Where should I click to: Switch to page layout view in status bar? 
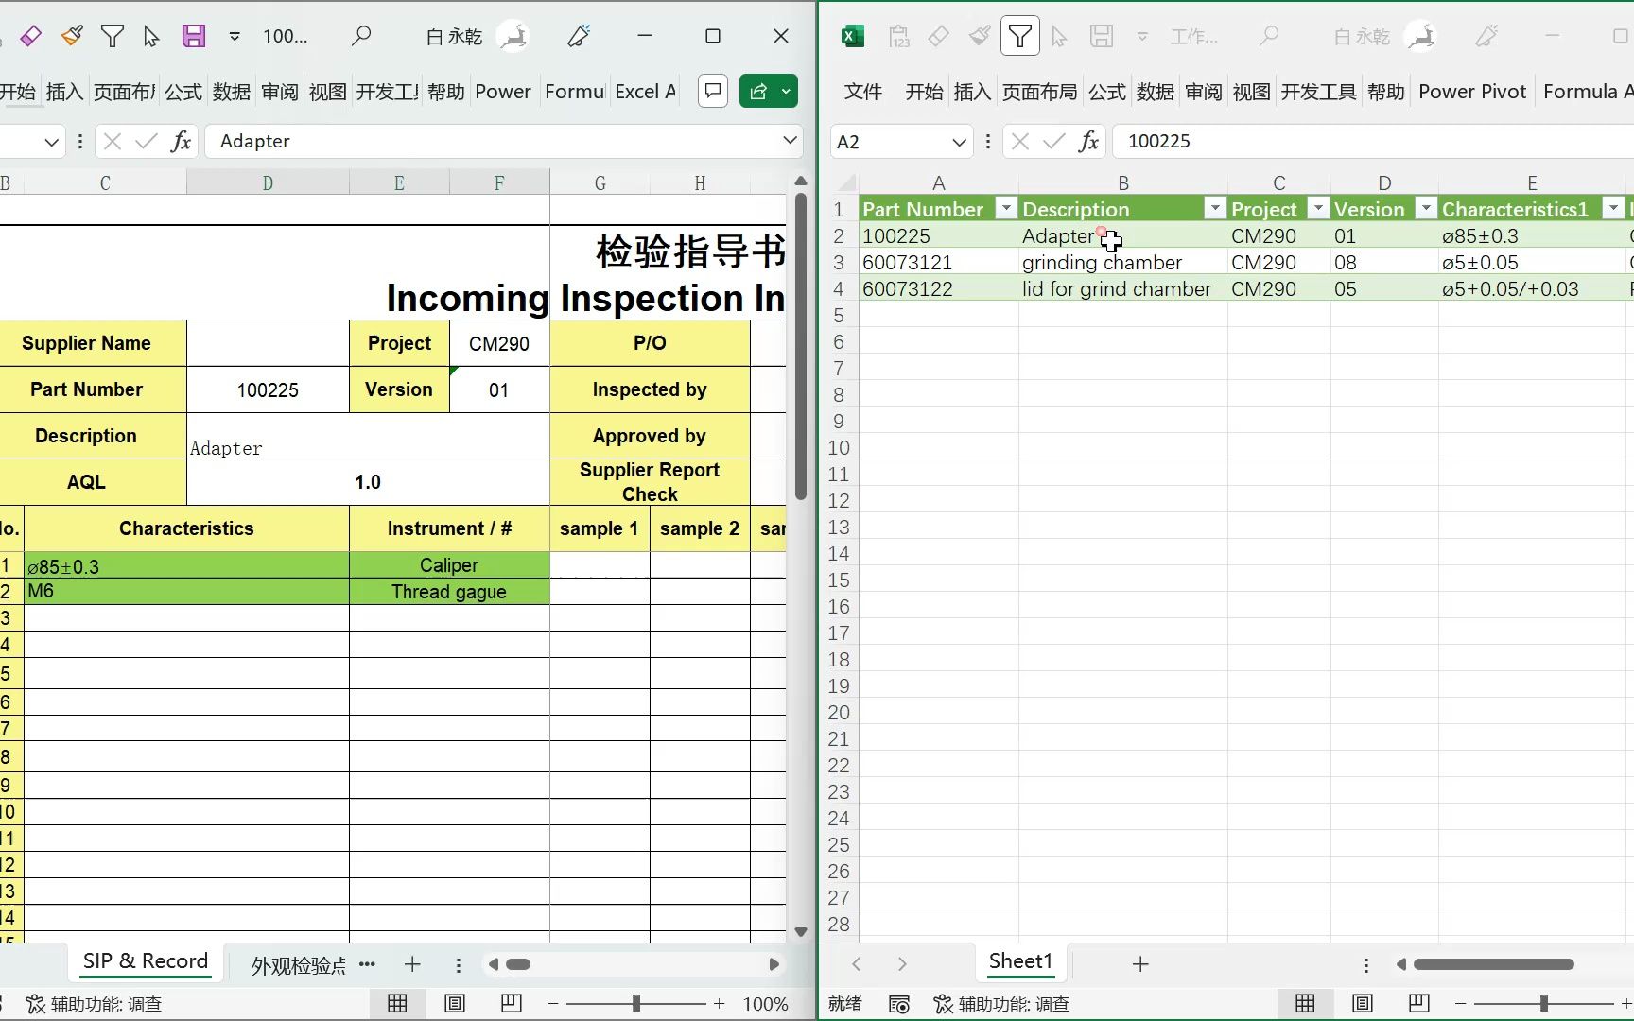(455, 1004)
